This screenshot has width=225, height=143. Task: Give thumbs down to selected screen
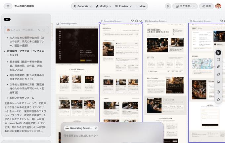point(140,21)
